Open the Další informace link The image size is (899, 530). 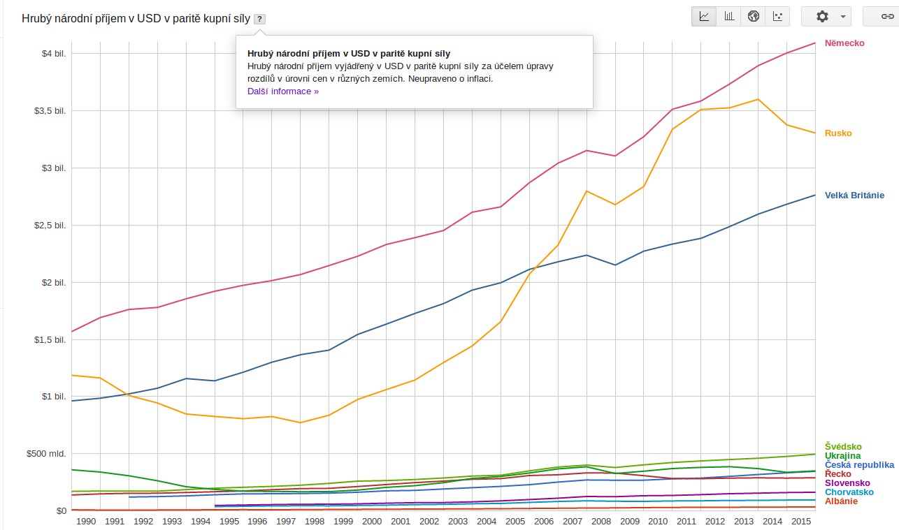click(x=283, y=91)
